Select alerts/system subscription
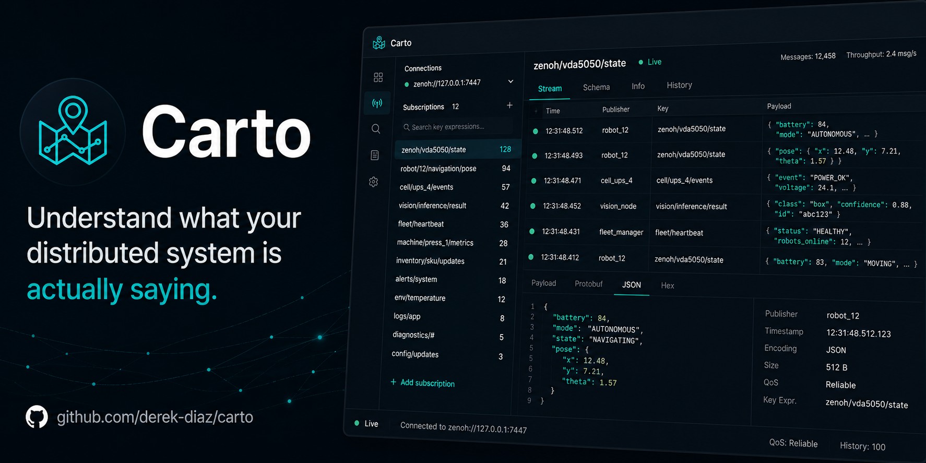Image resolution: width=926 pixels, height=463 pixels. pos(450,279)
